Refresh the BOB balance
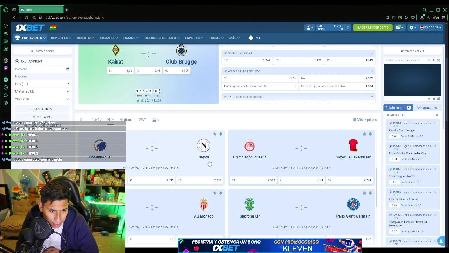This screenshot has height=253, width=449. coord(348,27)
